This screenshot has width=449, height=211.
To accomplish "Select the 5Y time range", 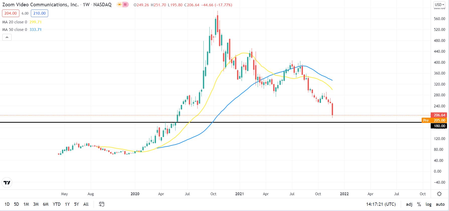I will 77,204.
